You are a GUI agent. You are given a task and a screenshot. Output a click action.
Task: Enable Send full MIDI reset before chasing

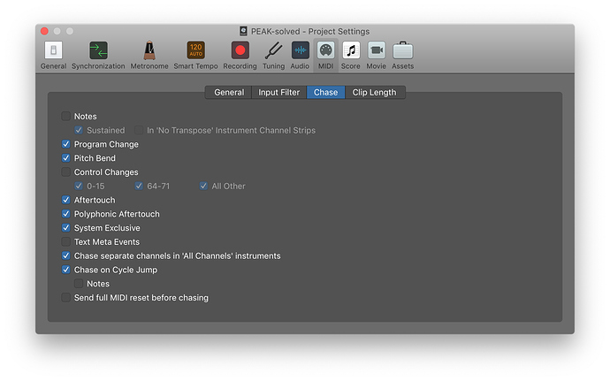pyautogui.click(x=66, y=298)
